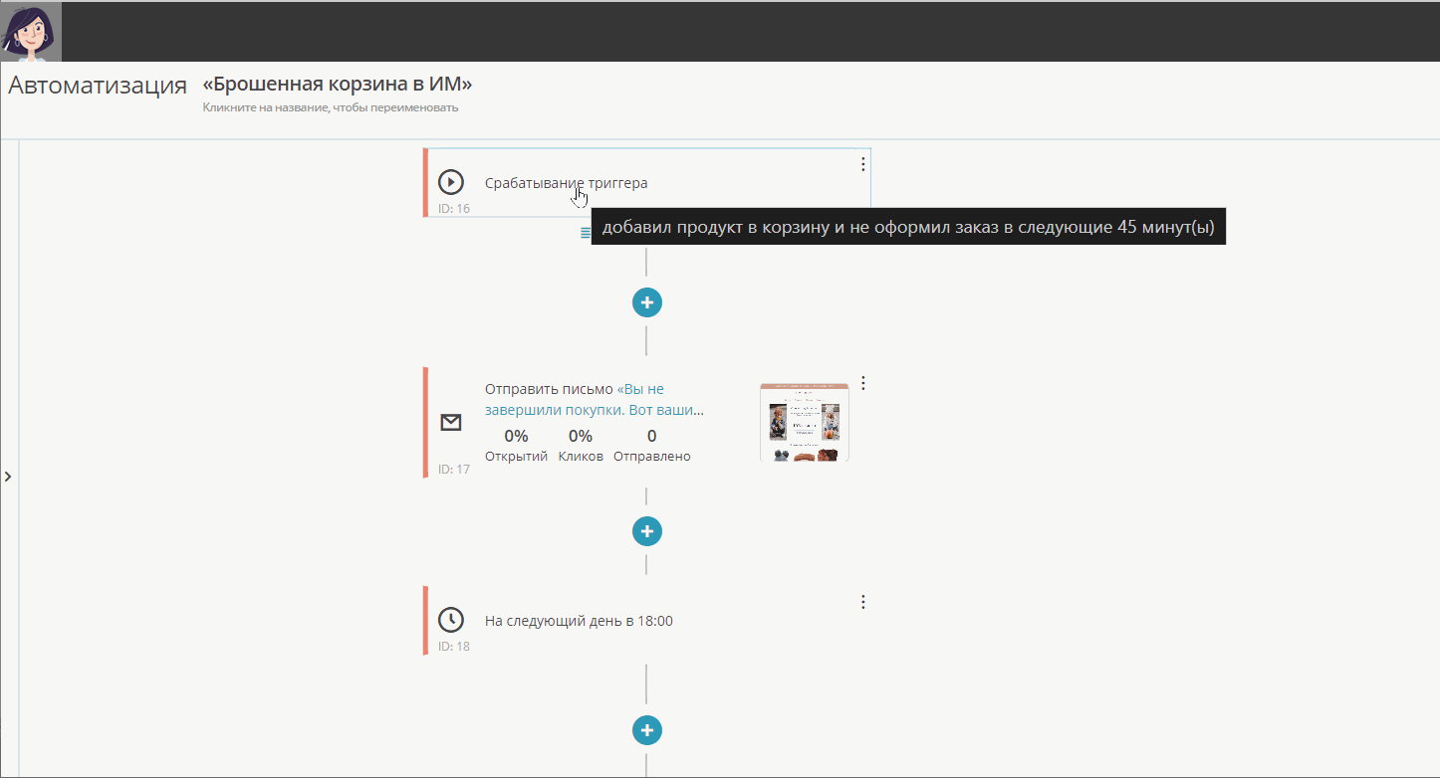Add a step after the trigger block

[x=647, y=301]
